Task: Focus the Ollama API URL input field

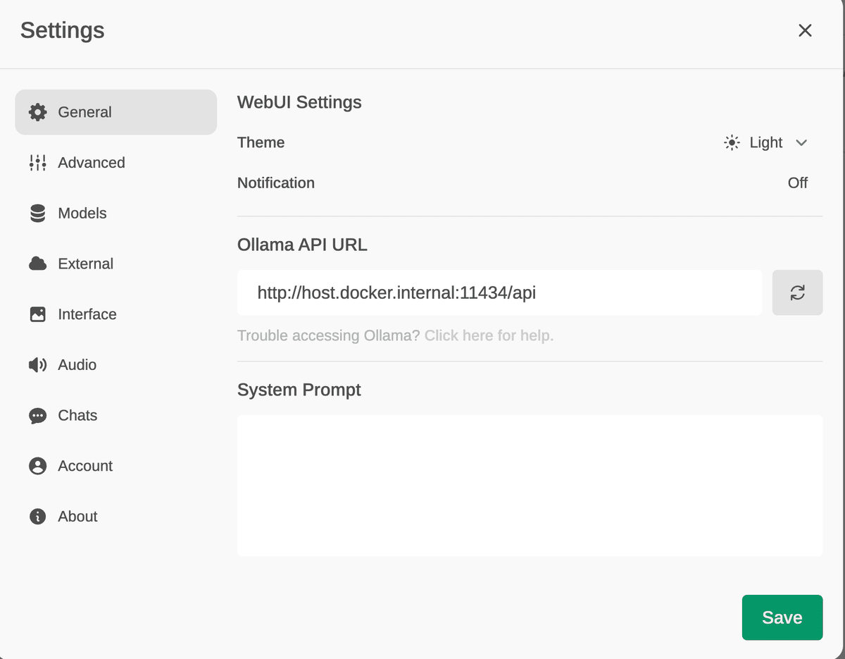Action: (x=499, y=292)
